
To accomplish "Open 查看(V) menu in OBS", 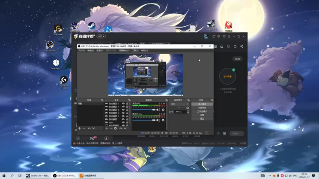I will 100,51.
